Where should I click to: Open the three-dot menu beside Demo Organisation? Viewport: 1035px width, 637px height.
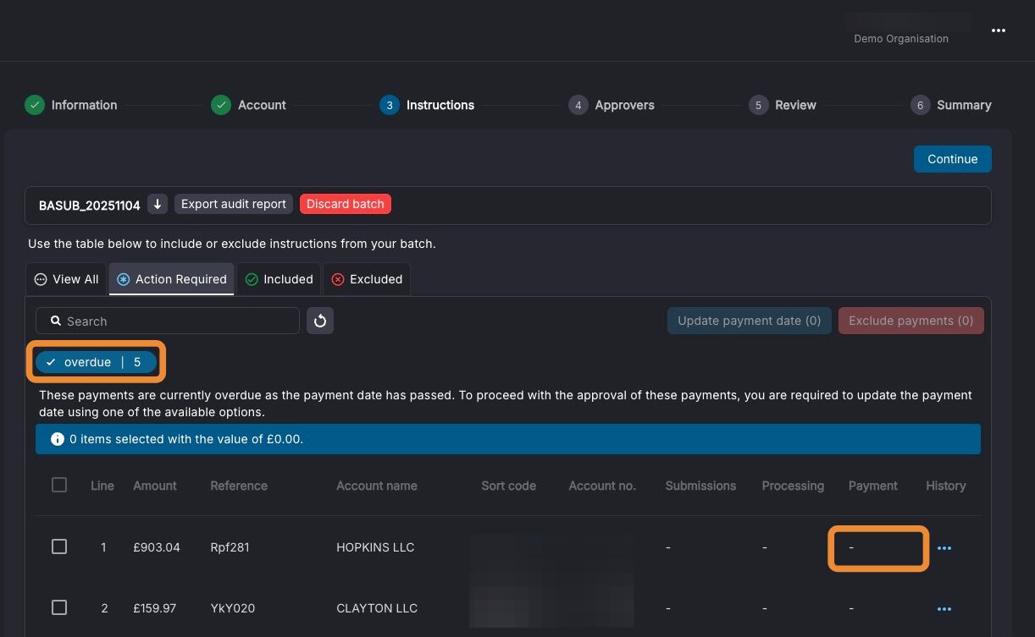coord(999,30)
